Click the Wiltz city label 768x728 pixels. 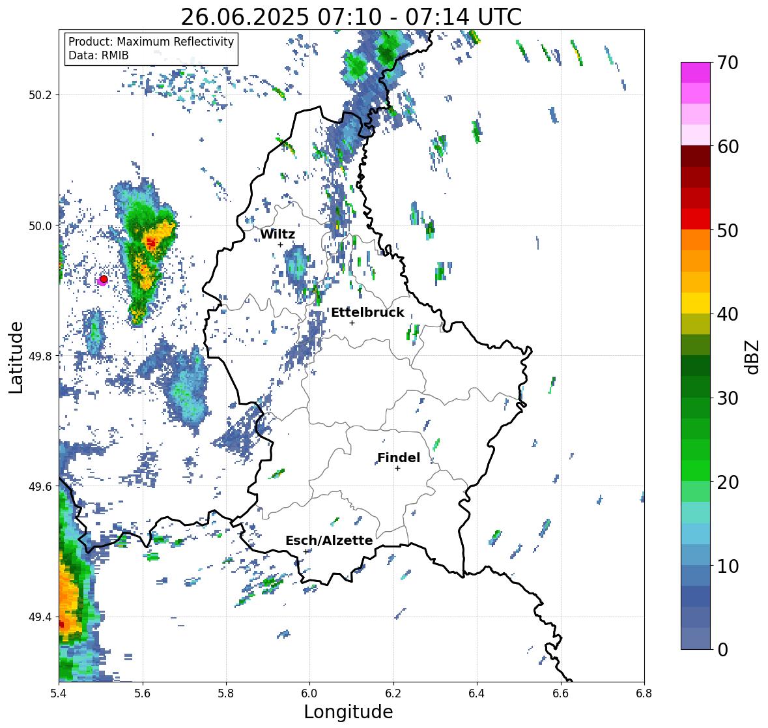click(x=277, y=234)
